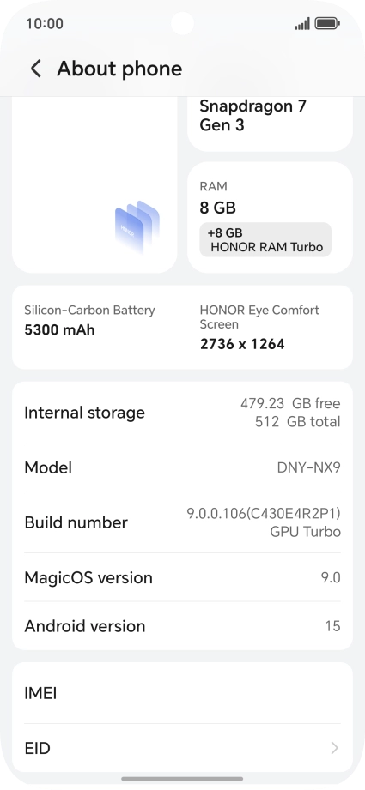
Task: Tap Silicon-Carbon Battery 5300 mAh info
Action: click(89, 321)
